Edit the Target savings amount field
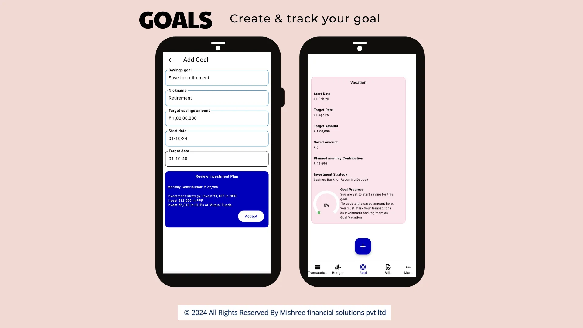The image size is (583, 328). coord(216,118)
